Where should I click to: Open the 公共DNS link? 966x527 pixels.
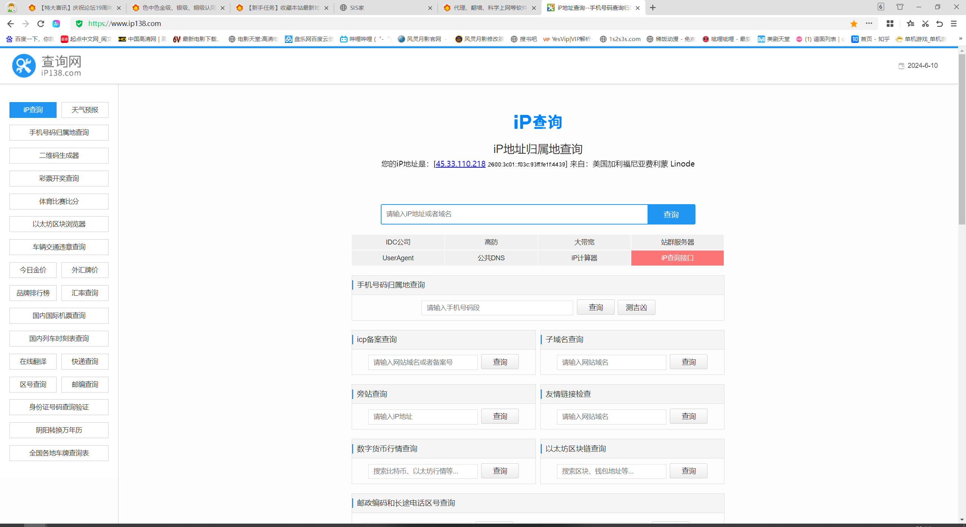pyautogui.click(x=491, y=258)
